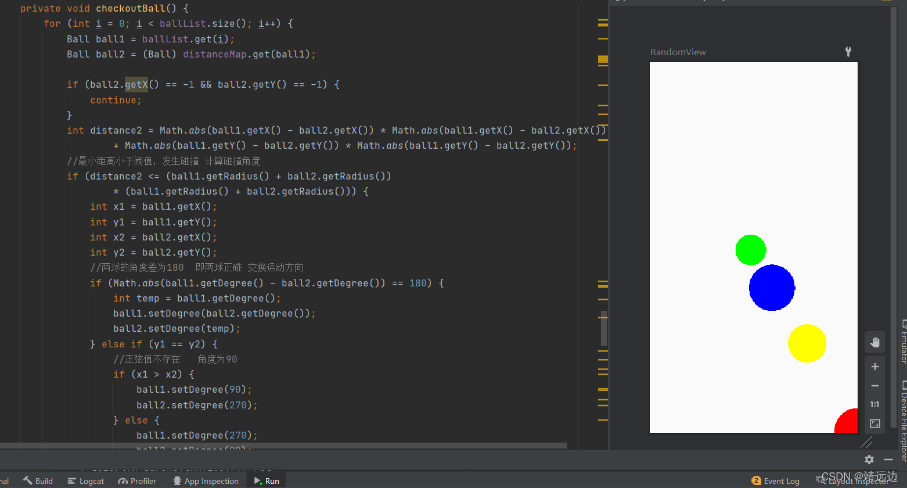907x488 pixels.
Task: Hide the bottom tool window
Action: click(x=888, y=460)
